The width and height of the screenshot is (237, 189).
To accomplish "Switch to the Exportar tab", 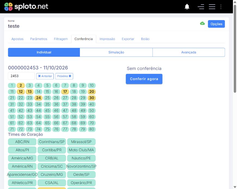I will click(128, 39).
